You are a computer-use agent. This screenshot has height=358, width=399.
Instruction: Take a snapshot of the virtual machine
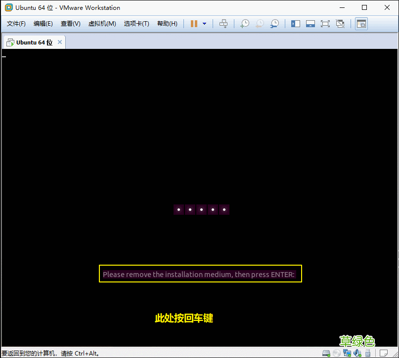(245, 24)
